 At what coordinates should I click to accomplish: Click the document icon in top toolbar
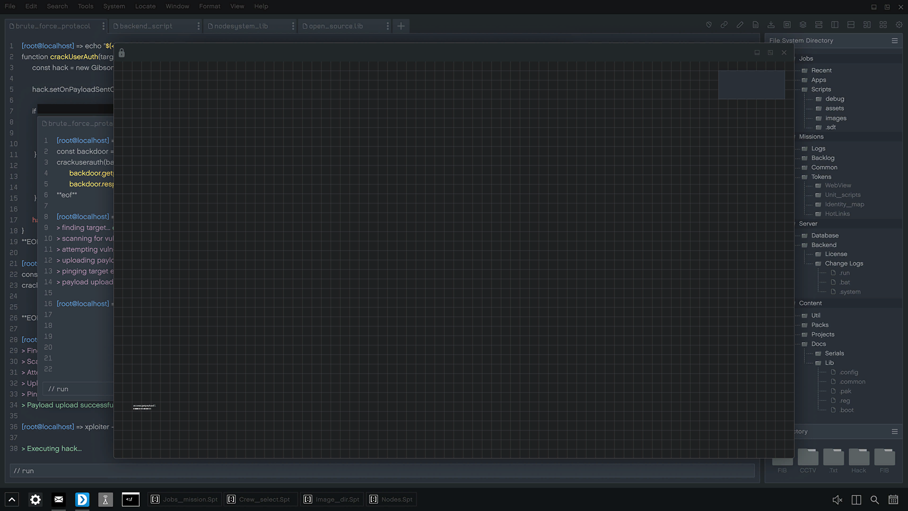click(756, 25)
